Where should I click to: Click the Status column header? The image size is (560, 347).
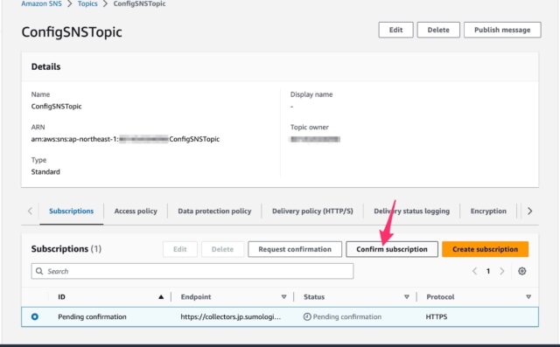click(x=314, y=296)
